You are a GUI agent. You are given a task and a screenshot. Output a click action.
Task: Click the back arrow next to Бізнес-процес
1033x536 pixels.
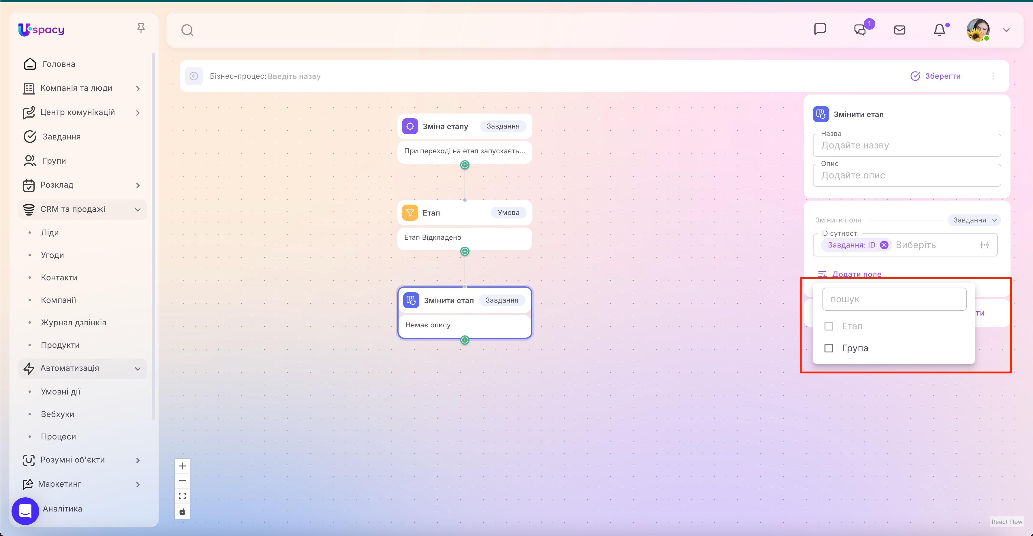(x=194, y=76)
